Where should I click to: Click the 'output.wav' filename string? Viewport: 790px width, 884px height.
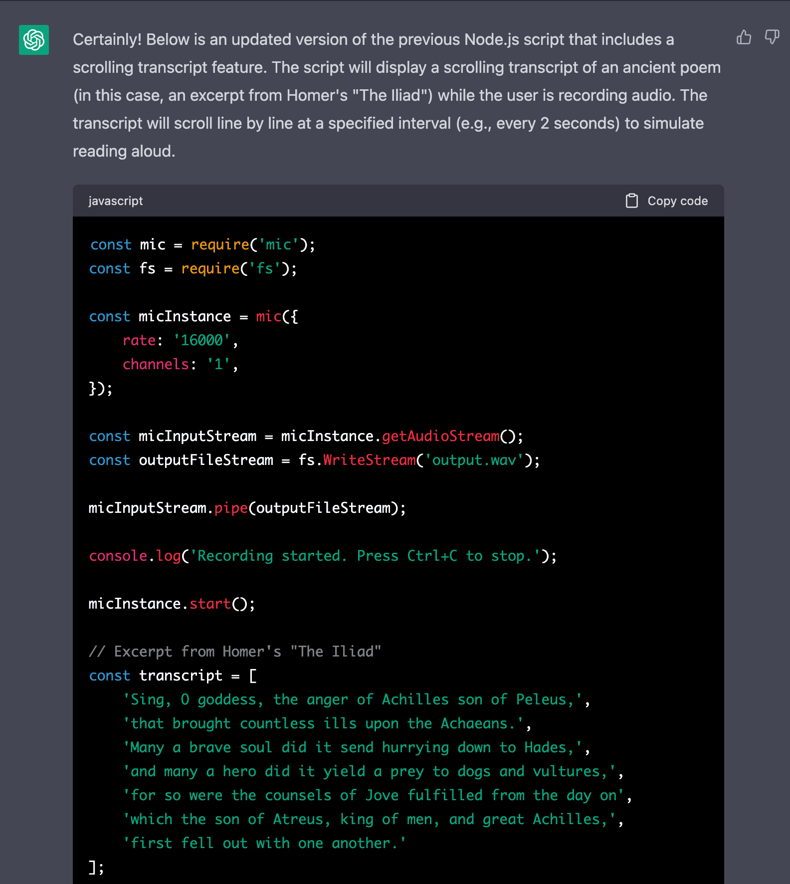click(x=474, y=460)
